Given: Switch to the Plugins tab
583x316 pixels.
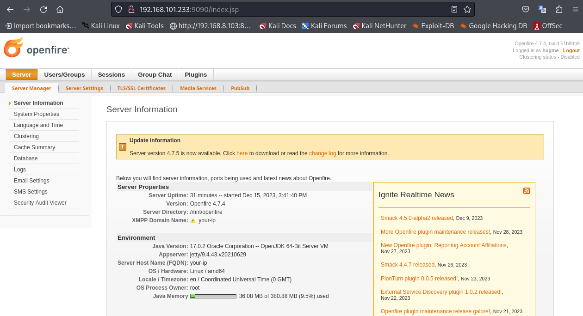Looking at the screenshot, I should click(196, 74).
